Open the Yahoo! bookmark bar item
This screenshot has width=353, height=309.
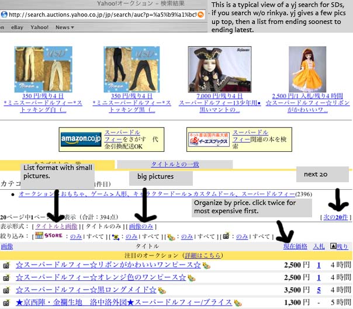pos(39,27)
